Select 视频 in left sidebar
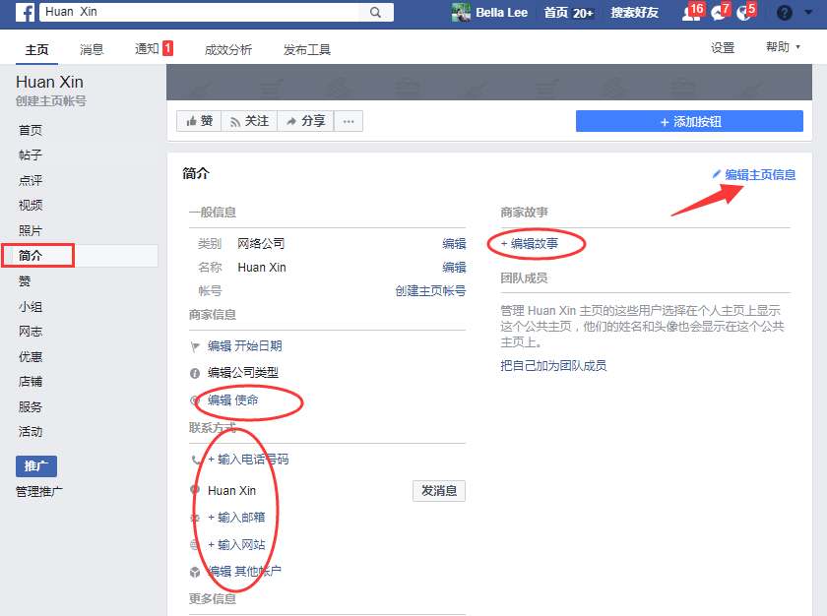The width and height of the screenshot is (827, 616). 31,205
